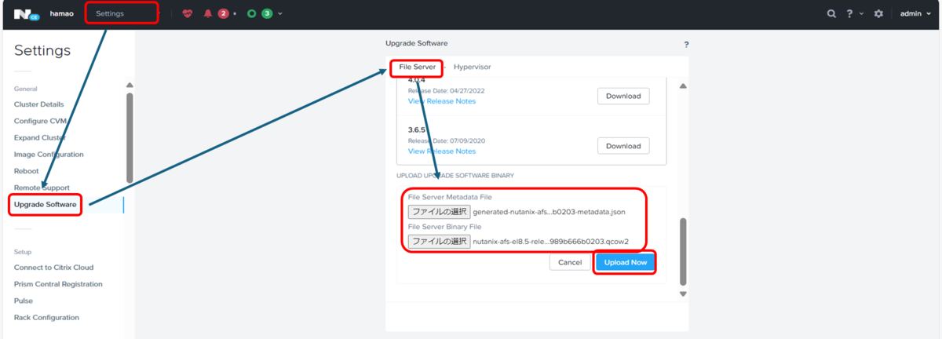Open Image Configuration setting
Image resolution: width=942 pixels, height=339 pixels.
click(49, 155)
